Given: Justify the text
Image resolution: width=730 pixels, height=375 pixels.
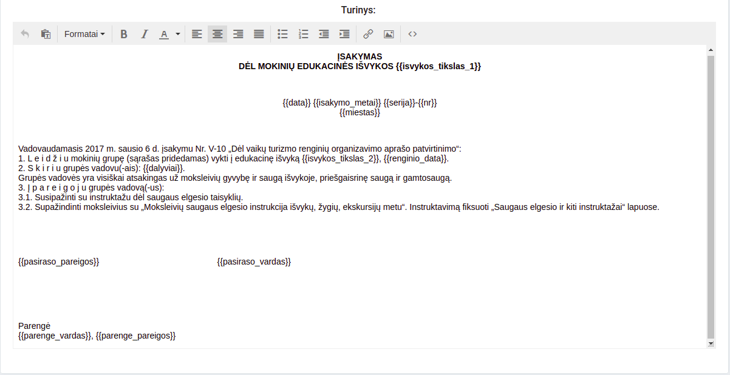Looking at the screenshot, I should (259, 34).
